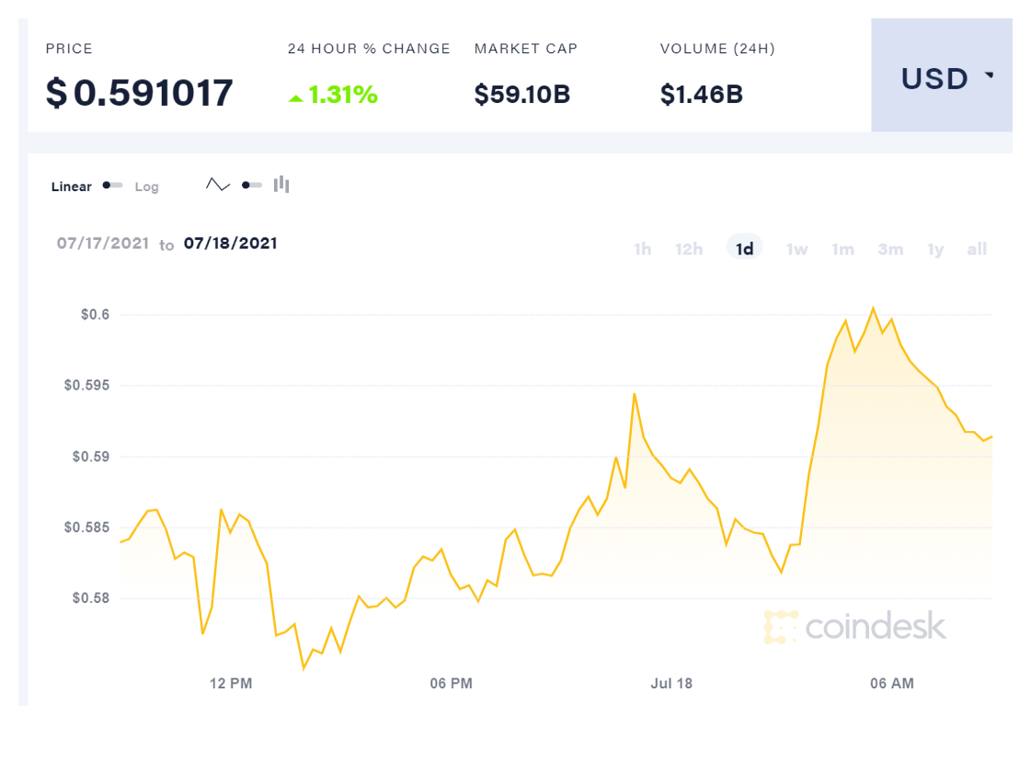Show the all time range
Viewport: 1031px width, 761px height.
point(977,249)
